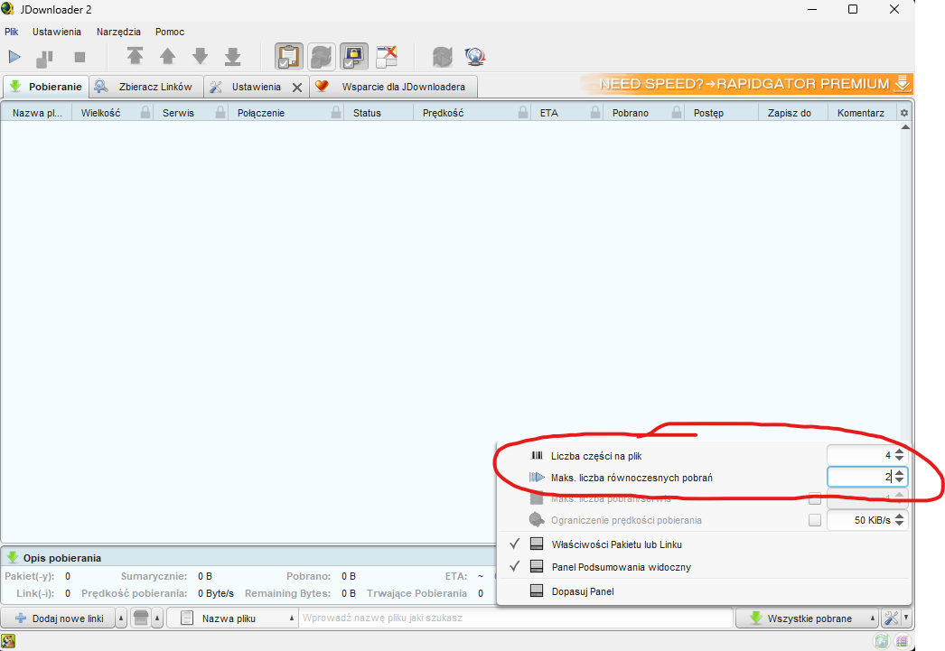This screenshot has height=651, width=945.
Task: Open the arrow next to Dodaj nowe linki
Action: [120, 618]
